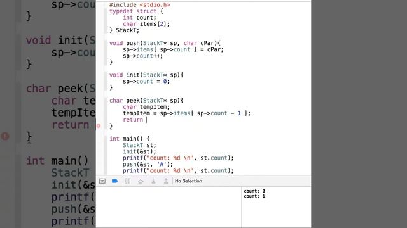This screenshot has width=407, height=228.
Task: Open the 'No Selection' debug path control
Action: (x=188, y=181)
